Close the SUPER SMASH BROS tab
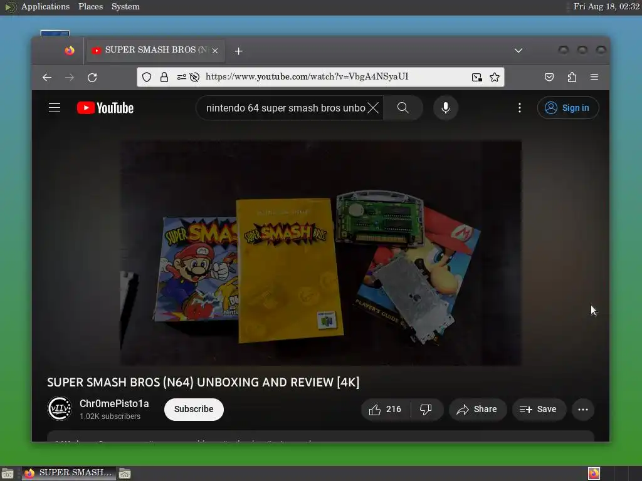 tap(215, 51)
